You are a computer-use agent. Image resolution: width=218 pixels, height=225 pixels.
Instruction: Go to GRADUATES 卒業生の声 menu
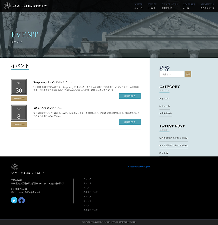[x=170, y=6]
